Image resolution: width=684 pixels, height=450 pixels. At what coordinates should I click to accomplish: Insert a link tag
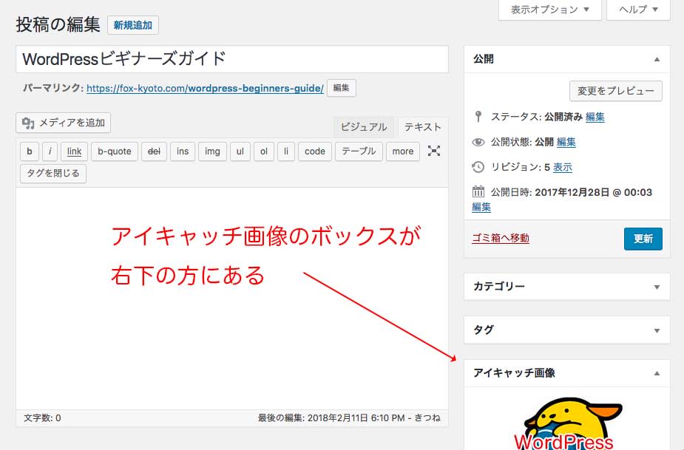pyautogui.click(x=74, y=151)
